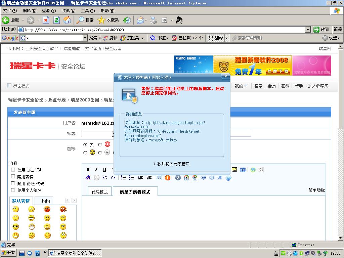Screen dimensions: 344x258
Task: Expand the 我的 forum menu dropdown
Action: point(246,86)
